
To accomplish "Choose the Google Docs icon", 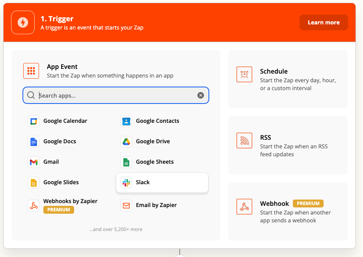I will tap(34, 142).
